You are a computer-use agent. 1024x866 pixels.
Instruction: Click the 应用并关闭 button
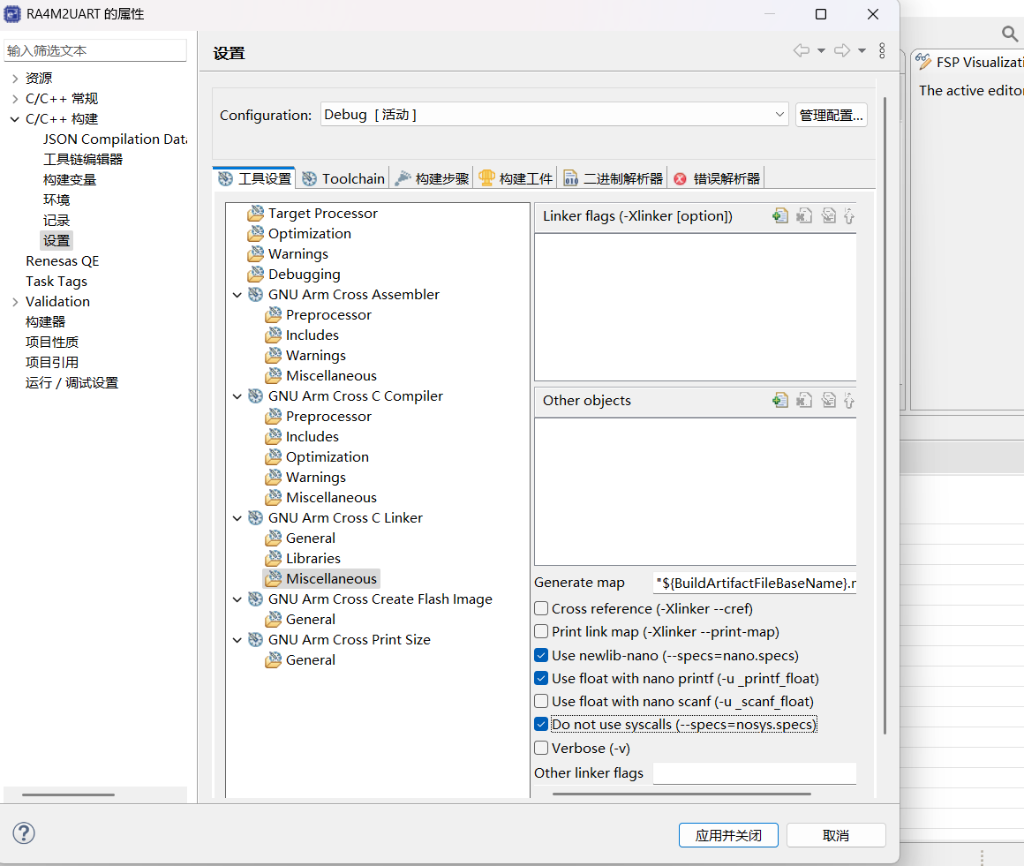tap(728, 835)
